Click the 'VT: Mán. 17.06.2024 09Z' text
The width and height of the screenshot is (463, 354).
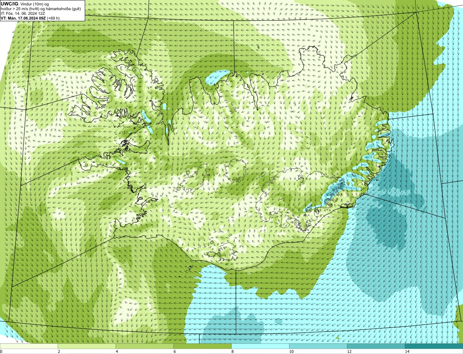[x=23, y=18]
